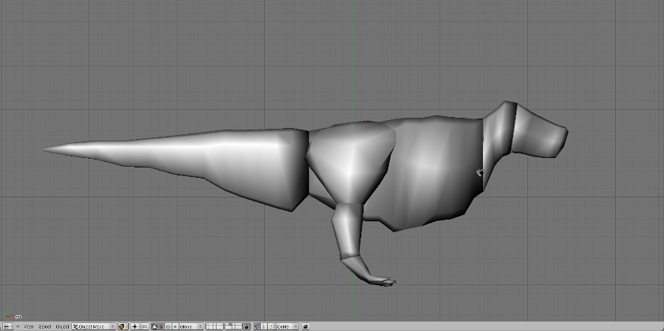Select the translate manipulator triangle icon
The width and height of the screenshot is (664, 331).
[161, 326]
